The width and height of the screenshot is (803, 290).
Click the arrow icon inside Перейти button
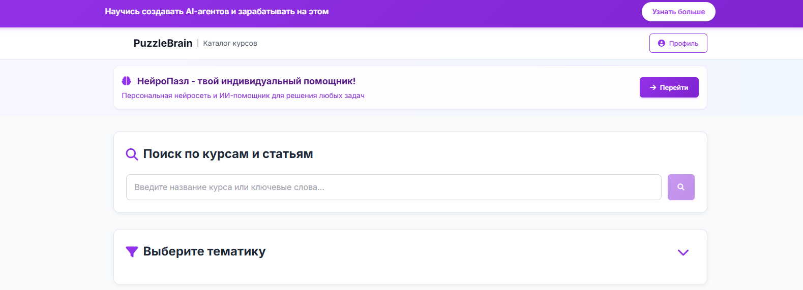click(x=653, y=88)
